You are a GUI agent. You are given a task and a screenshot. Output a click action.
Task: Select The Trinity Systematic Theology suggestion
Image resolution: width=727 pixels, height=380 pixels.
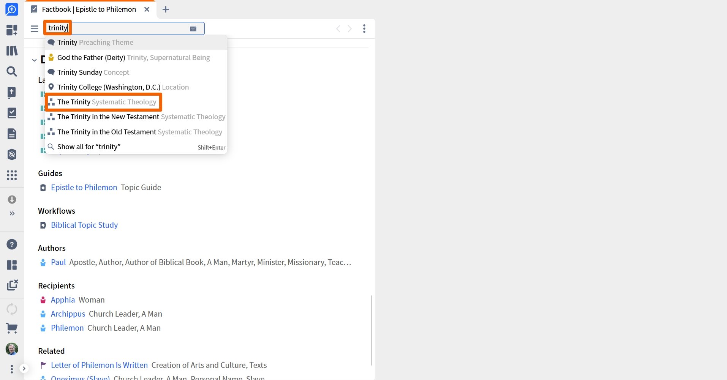[x=136, y=102]
